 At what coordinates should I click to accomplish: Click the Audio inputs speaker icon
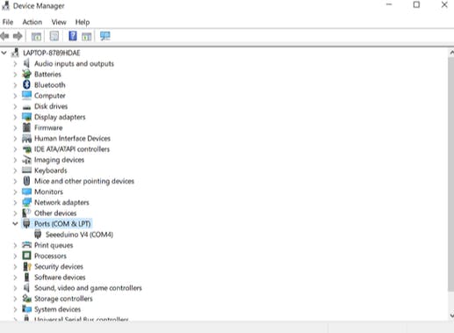click(26, 63)
